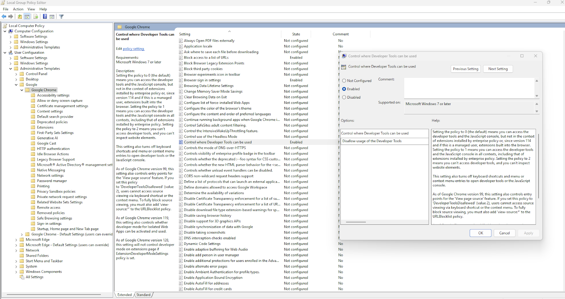The image size is (565, 299).
Task: Click the policy icon beside Enable AutoFill for addresses
Action: pos(181,283)
